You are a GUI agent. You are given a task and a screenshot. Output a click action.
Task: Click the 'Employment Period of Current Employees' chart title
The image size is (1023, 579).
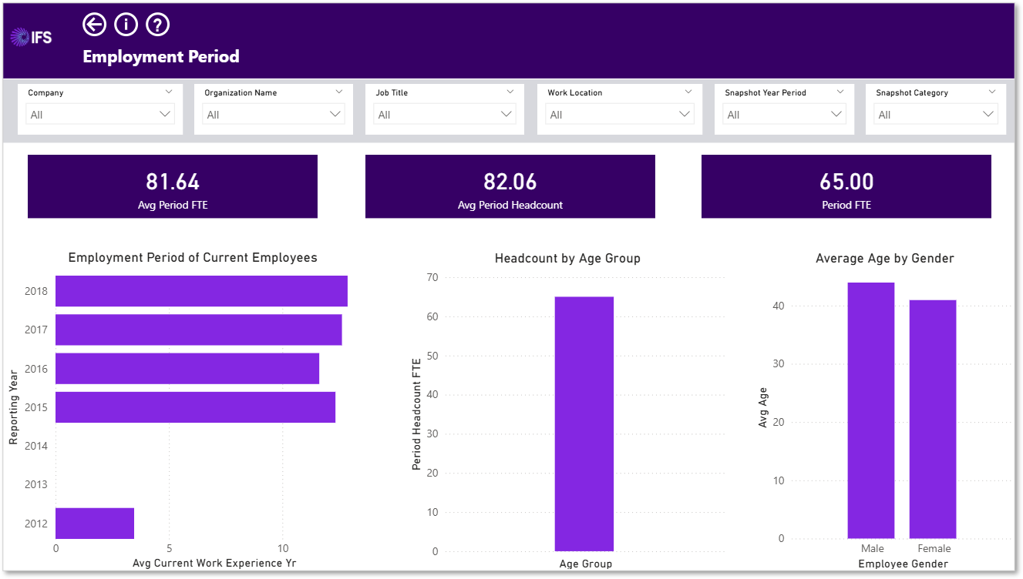point(193,258)
